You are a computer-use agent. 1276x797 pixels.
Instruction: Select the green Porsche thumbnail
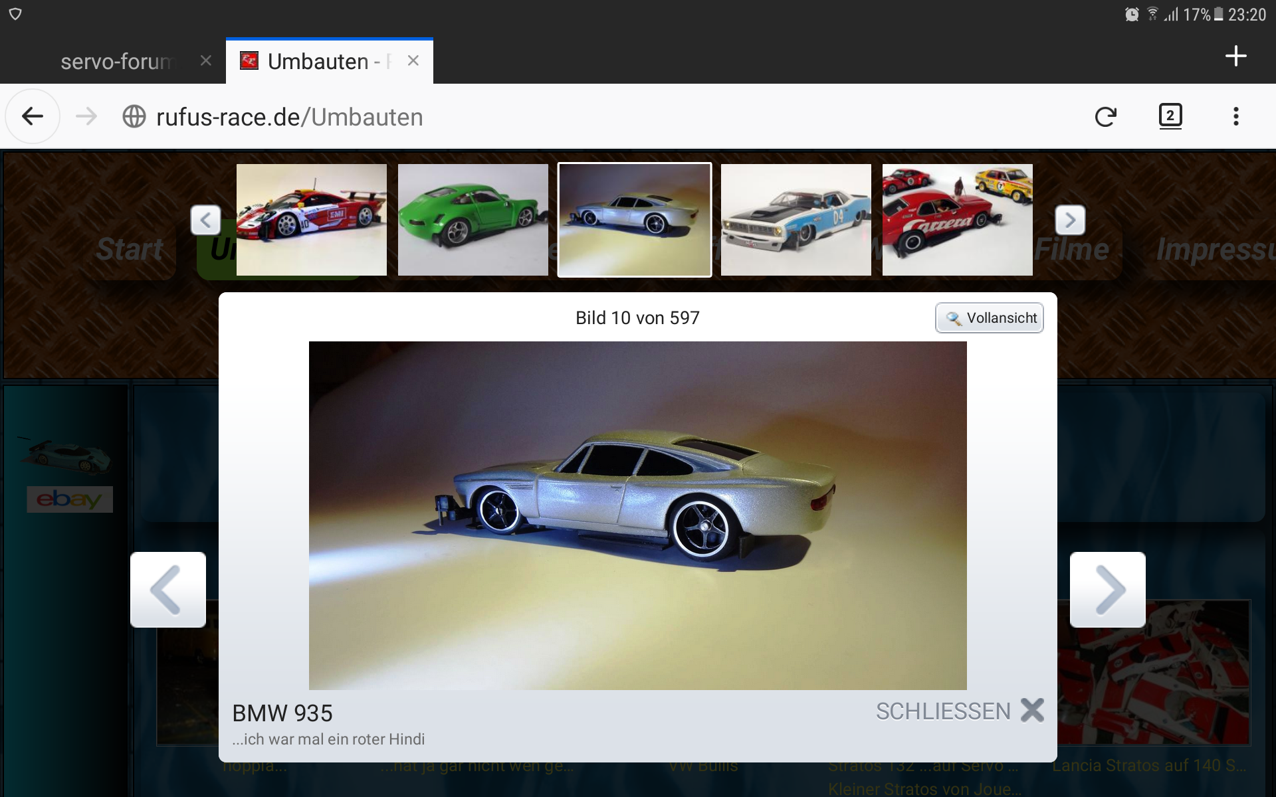click(x=473, y=220)
